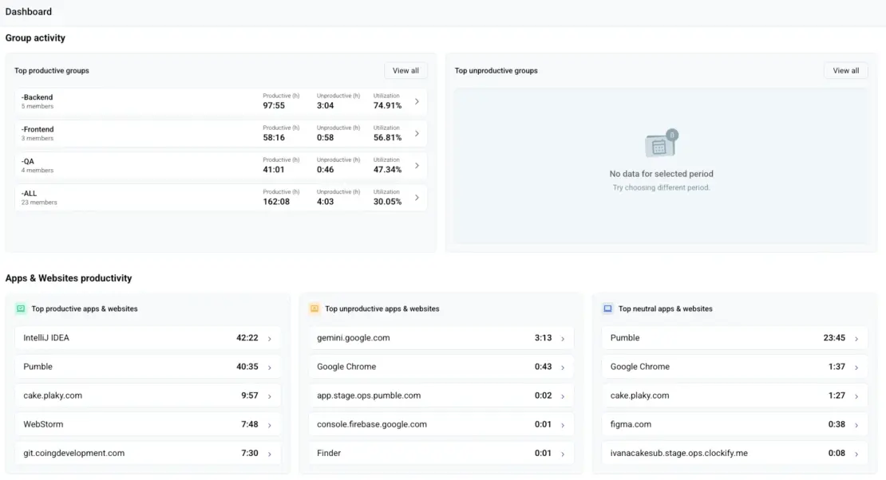Open productive Pumble 40:35 chevron
This screenshot has height=480, width=886.
coord(270,368)
